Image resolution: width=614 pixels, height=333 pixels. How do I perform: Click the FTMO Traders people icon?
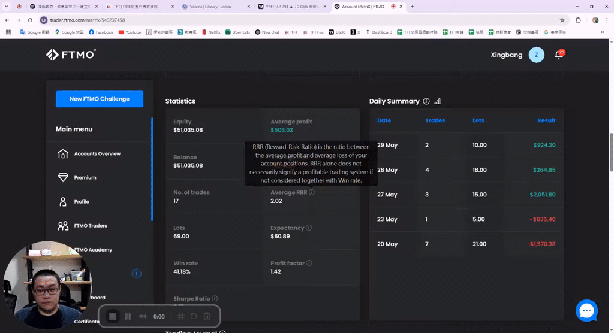(62, 226)
